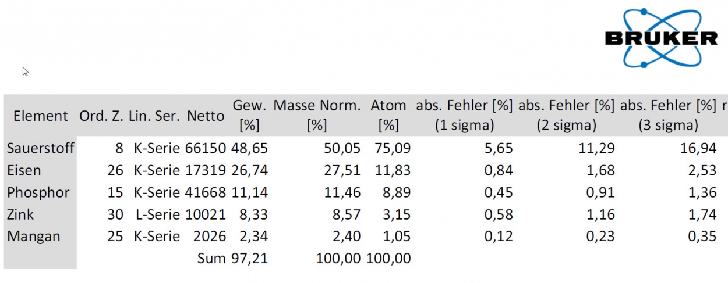Click the Bruker logo
The height and width of the screenshot is (283, 728).
tap(661, 38)
